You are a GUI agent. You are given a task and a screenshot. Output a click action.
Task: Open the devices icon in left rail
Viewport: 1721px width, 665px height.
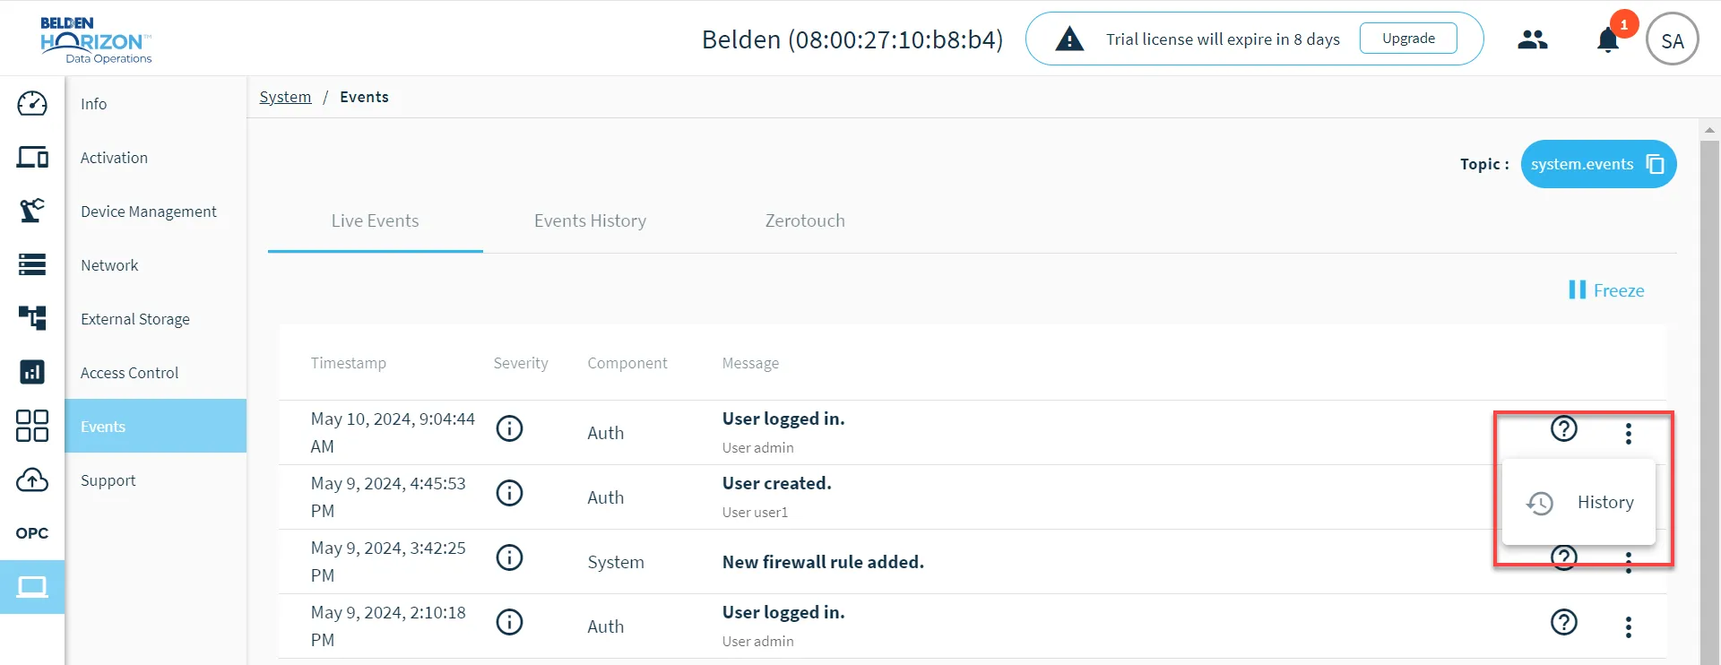[x=32, y=158]
